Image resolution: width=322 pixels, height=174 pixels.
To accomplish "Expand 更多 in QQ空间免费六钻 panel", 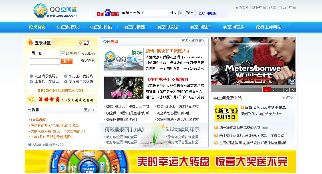I will tap(287, 98).
